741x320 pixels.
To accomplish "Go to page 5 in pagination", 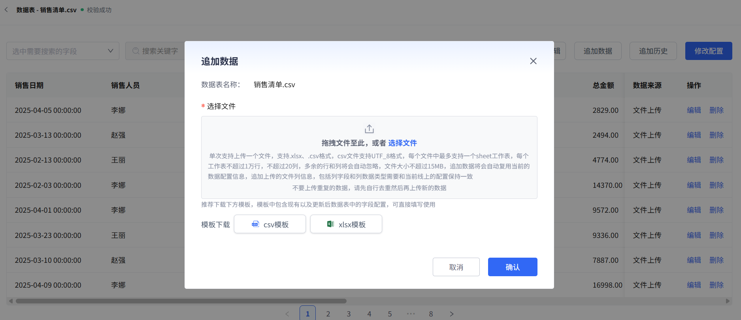I will pyautogui.click(x=390, y=314).
